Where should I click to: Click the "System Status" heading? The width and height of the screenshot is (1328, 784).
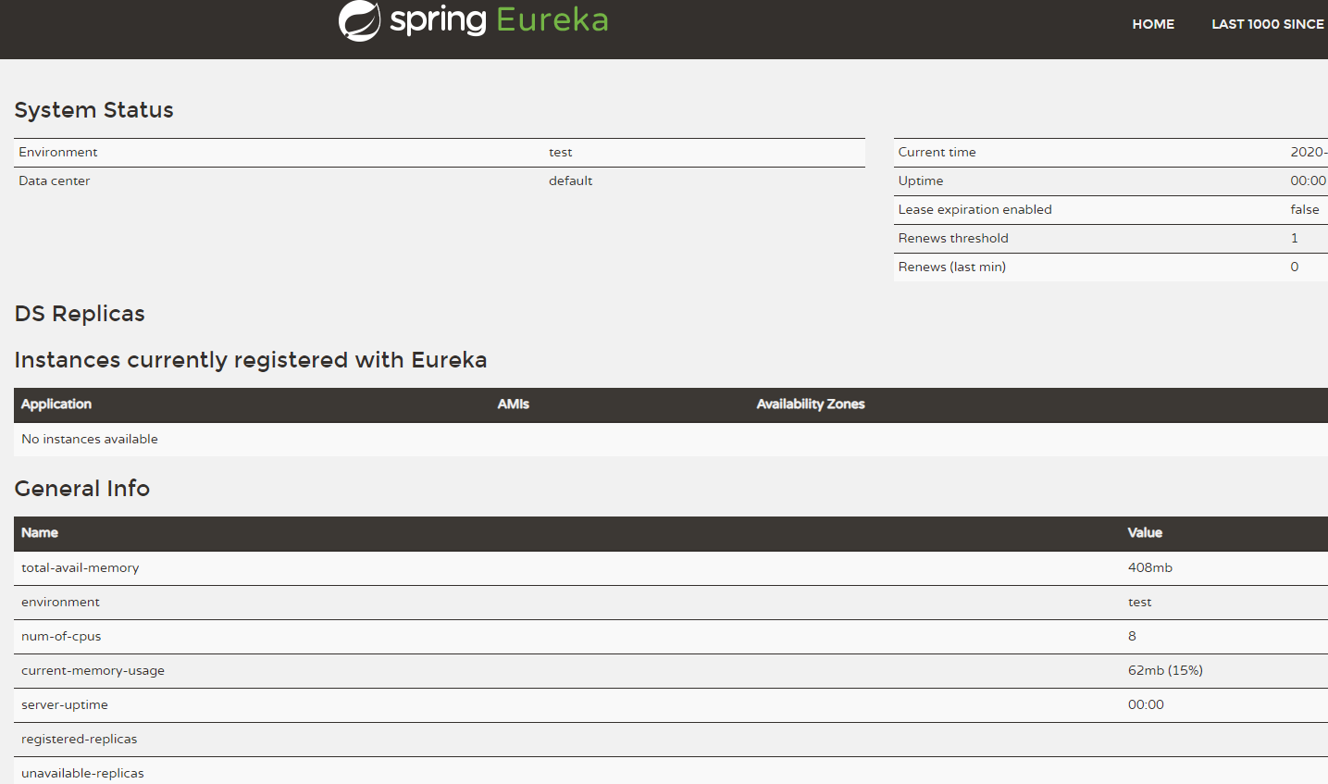coord(94,110)
